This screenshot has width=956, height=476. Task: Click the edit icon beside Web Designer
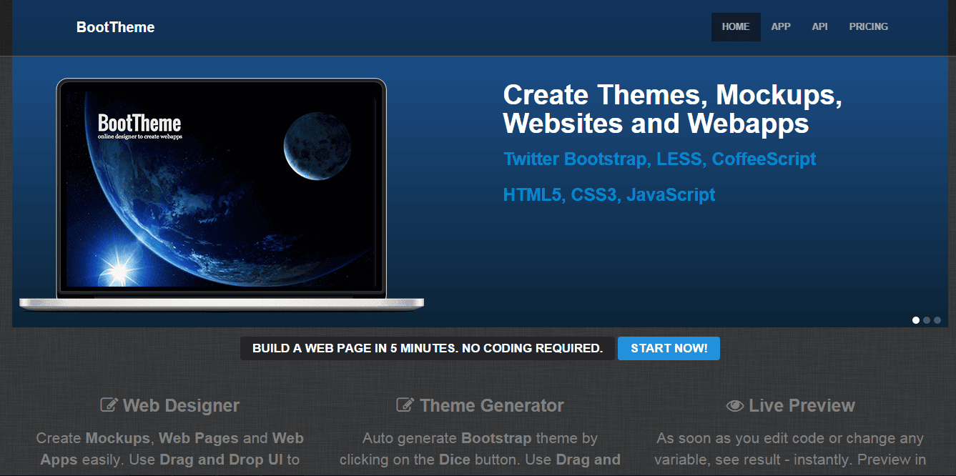(x=109, y=406)
